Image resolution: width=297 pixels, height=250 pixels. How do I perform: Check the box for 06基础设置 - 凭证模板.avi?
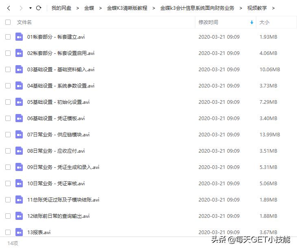coord(8,118)
